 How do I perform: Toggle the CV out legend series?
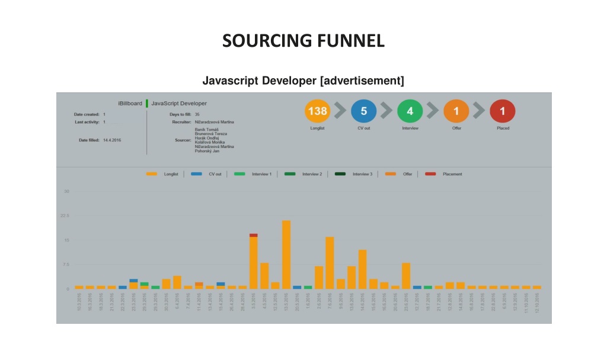[x=206, y=174]
